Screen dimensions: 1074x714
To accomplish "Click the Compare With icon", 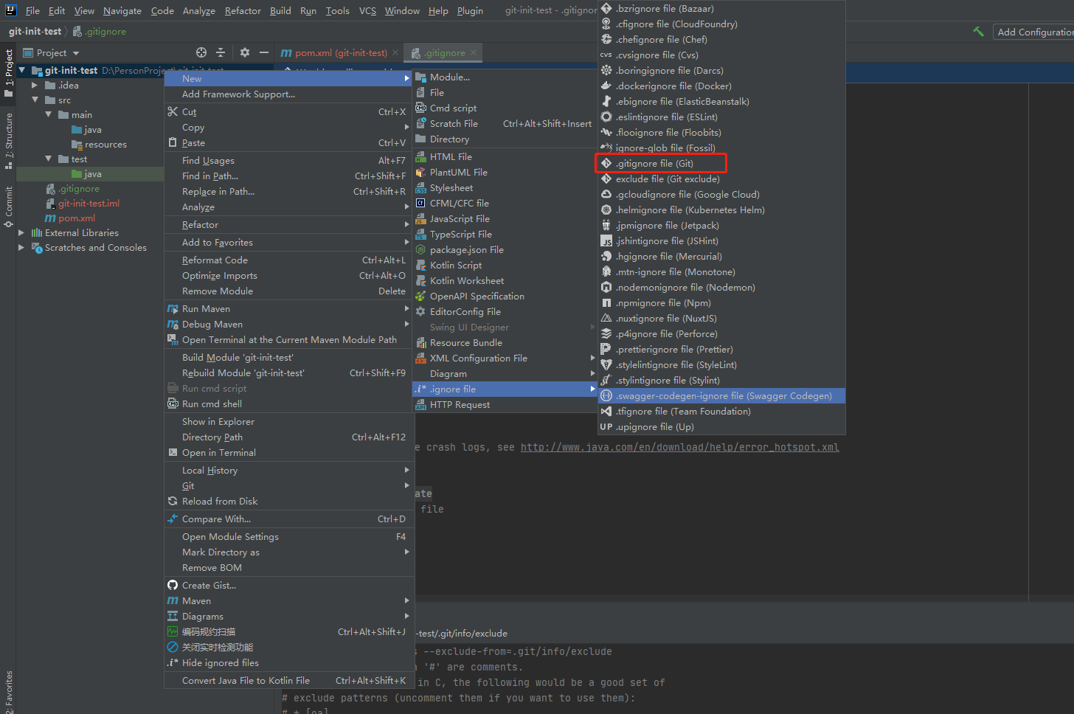I will tap(173, 519).
